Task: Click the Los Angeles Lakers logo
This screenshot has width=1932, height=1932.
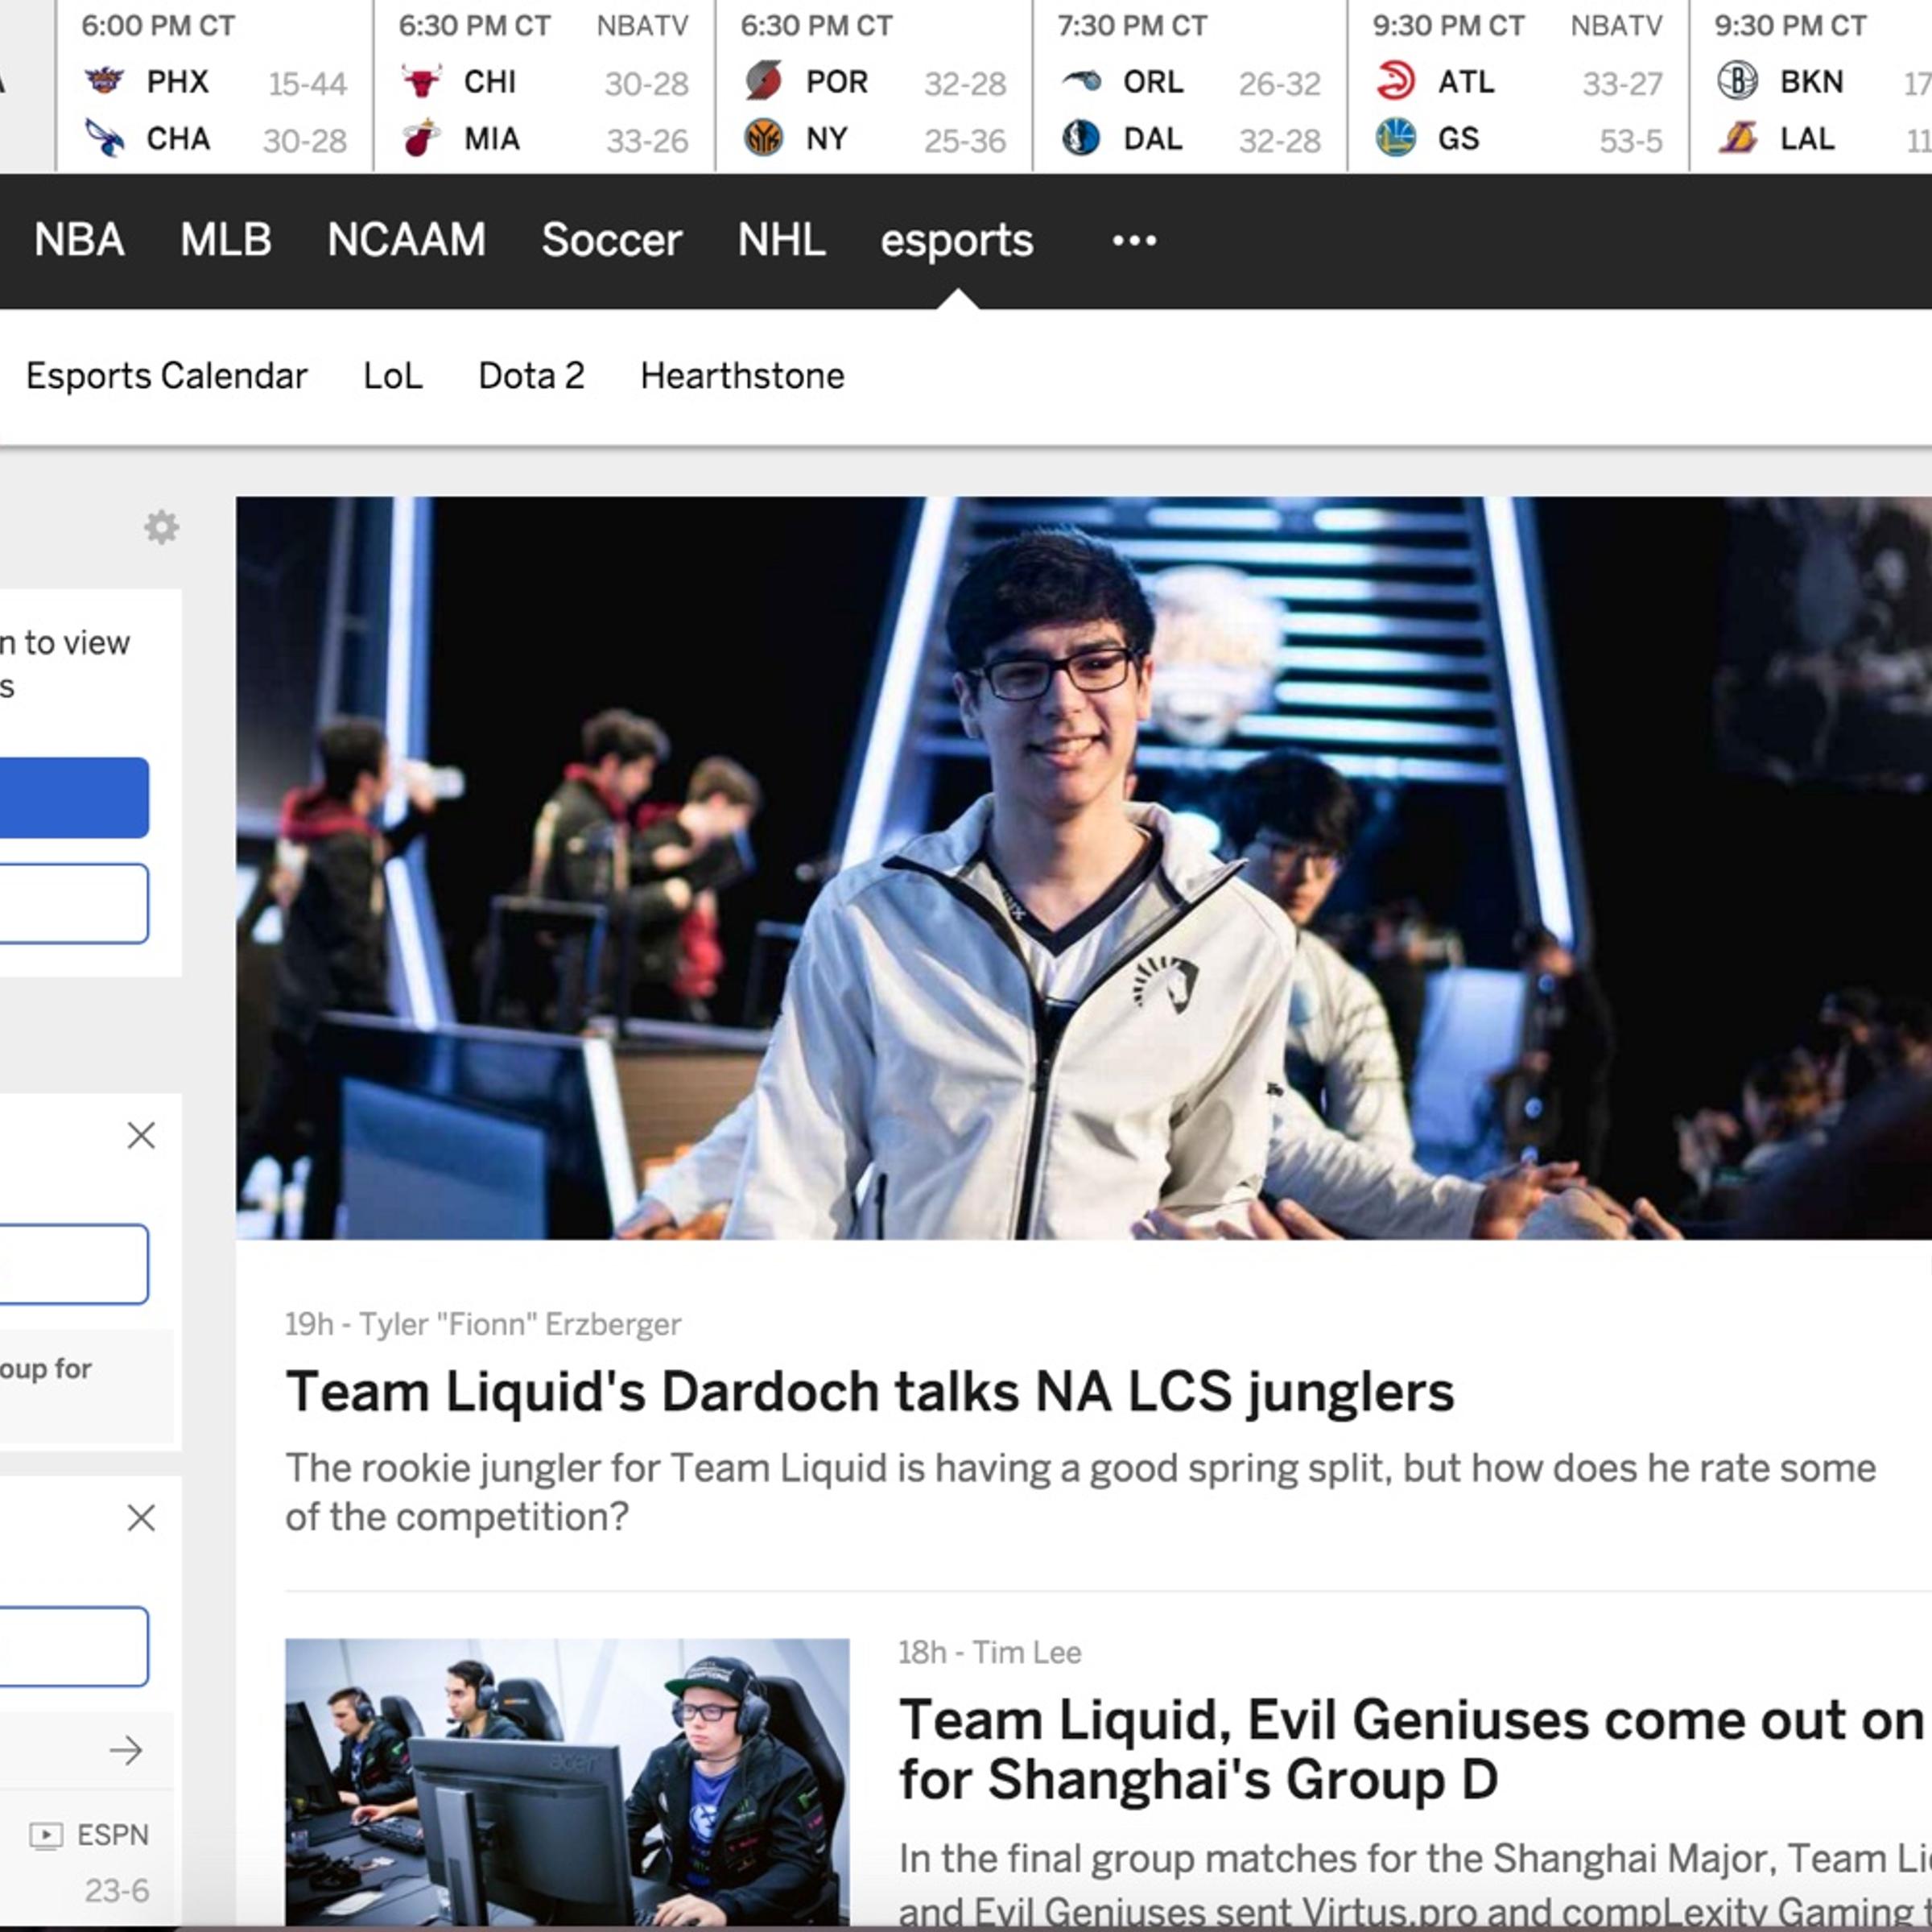Action: pyautogui.click(x=1738, y=138)
